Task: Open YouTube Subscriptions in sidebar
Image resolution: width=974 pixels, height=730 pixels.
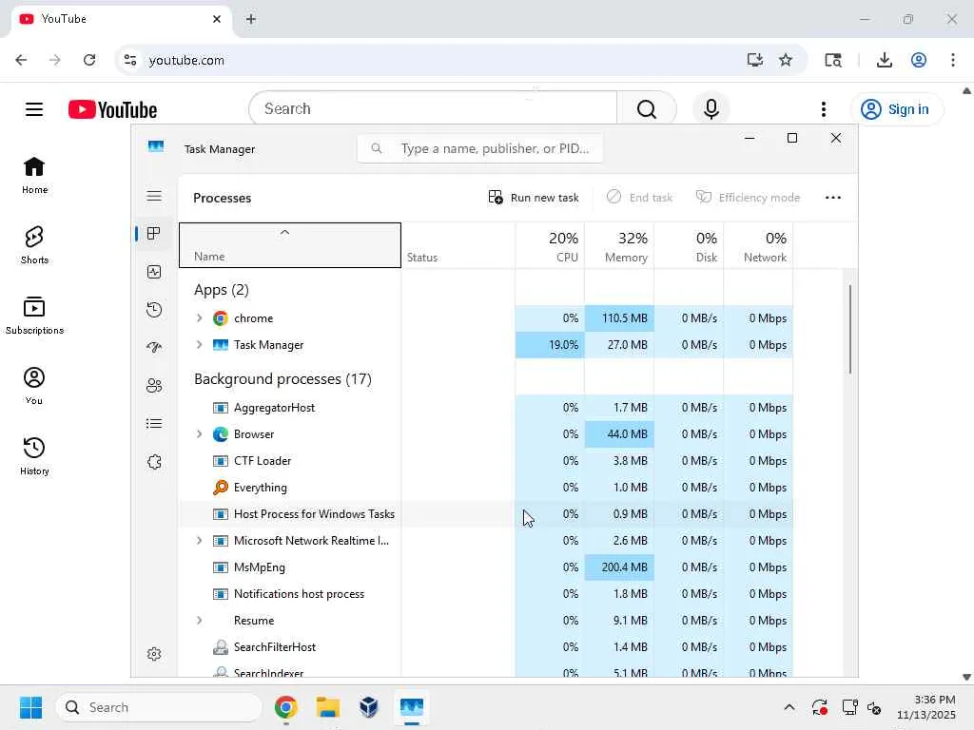Action: (x=34, y=316)
